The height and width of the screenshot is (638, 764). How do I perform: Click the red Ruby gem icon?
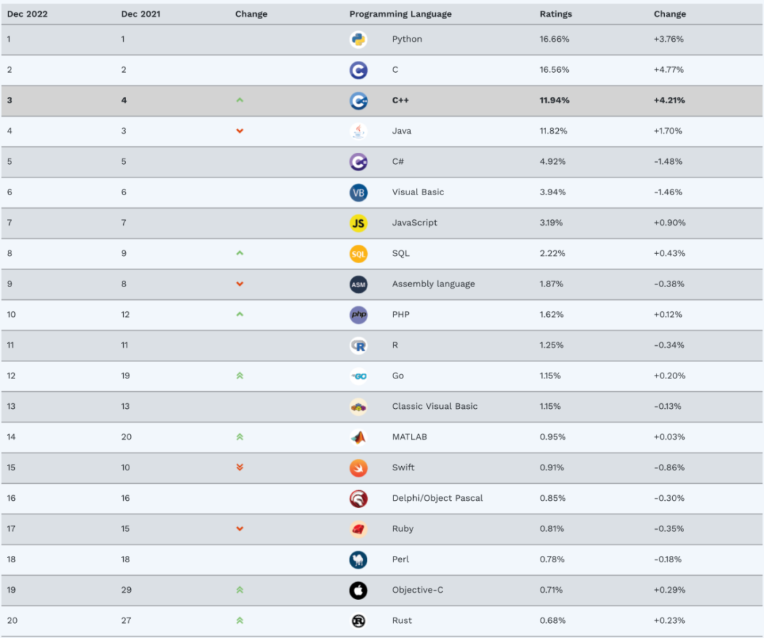(358, 529)
